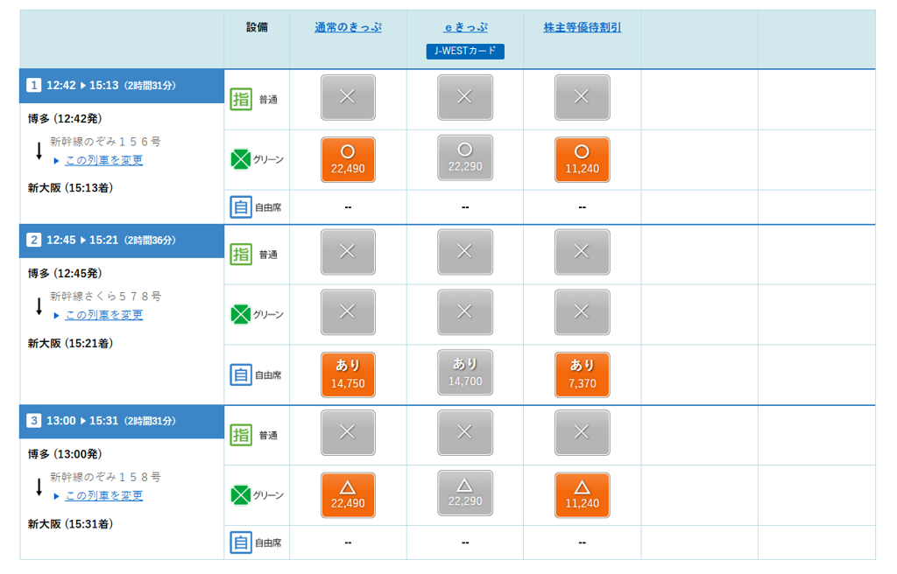
Task: Click the J-WESTカード badge
Action: tap(465, 51)
